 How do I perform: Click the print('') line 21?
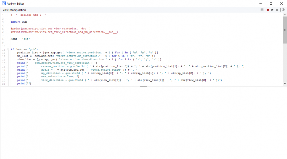(x=24, y=84)
